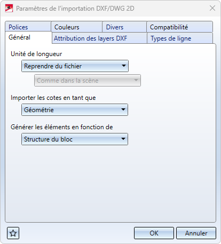Click the Importer les cotes en tant que label
Screen dimensions: 221x244
53,98
